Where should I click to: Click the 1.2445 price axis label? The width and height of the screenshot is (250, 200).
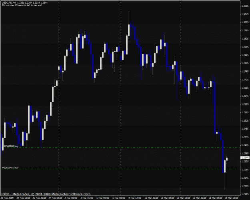245,137
